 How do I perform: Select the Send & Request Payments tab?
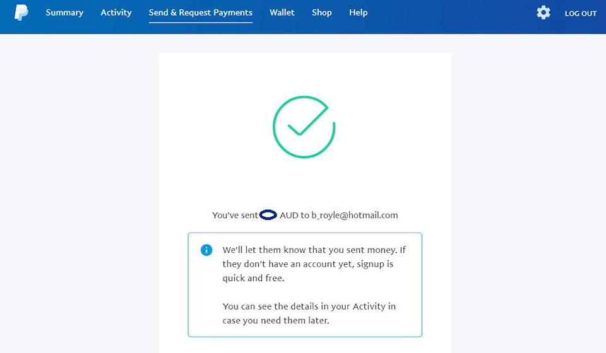coord(201,13)
